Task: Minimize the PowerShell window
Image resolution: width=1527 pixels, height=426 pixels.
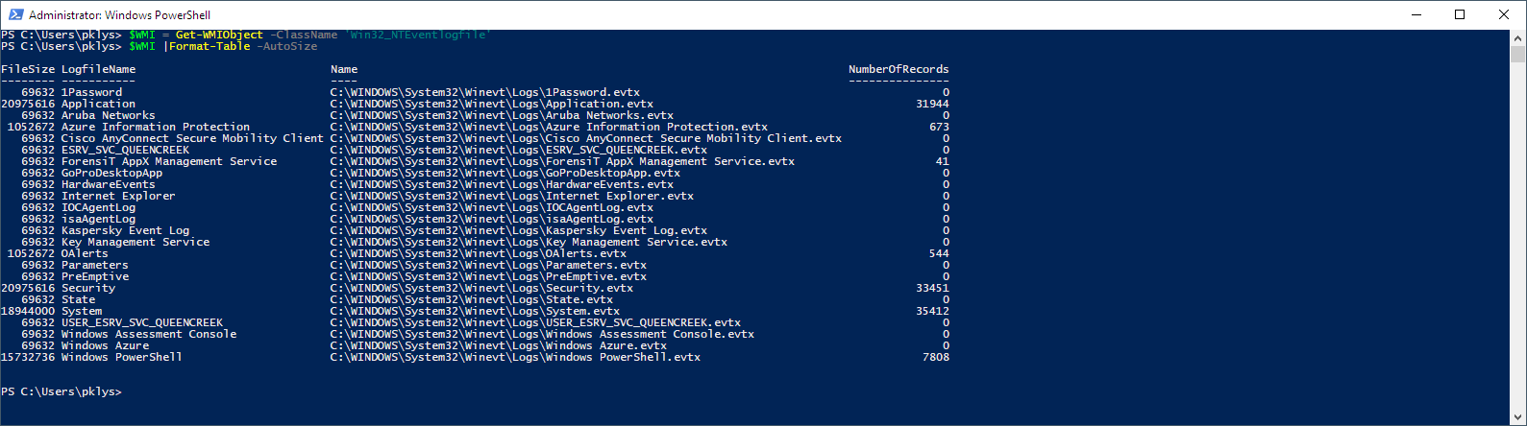Action: tap(1416, 14)
